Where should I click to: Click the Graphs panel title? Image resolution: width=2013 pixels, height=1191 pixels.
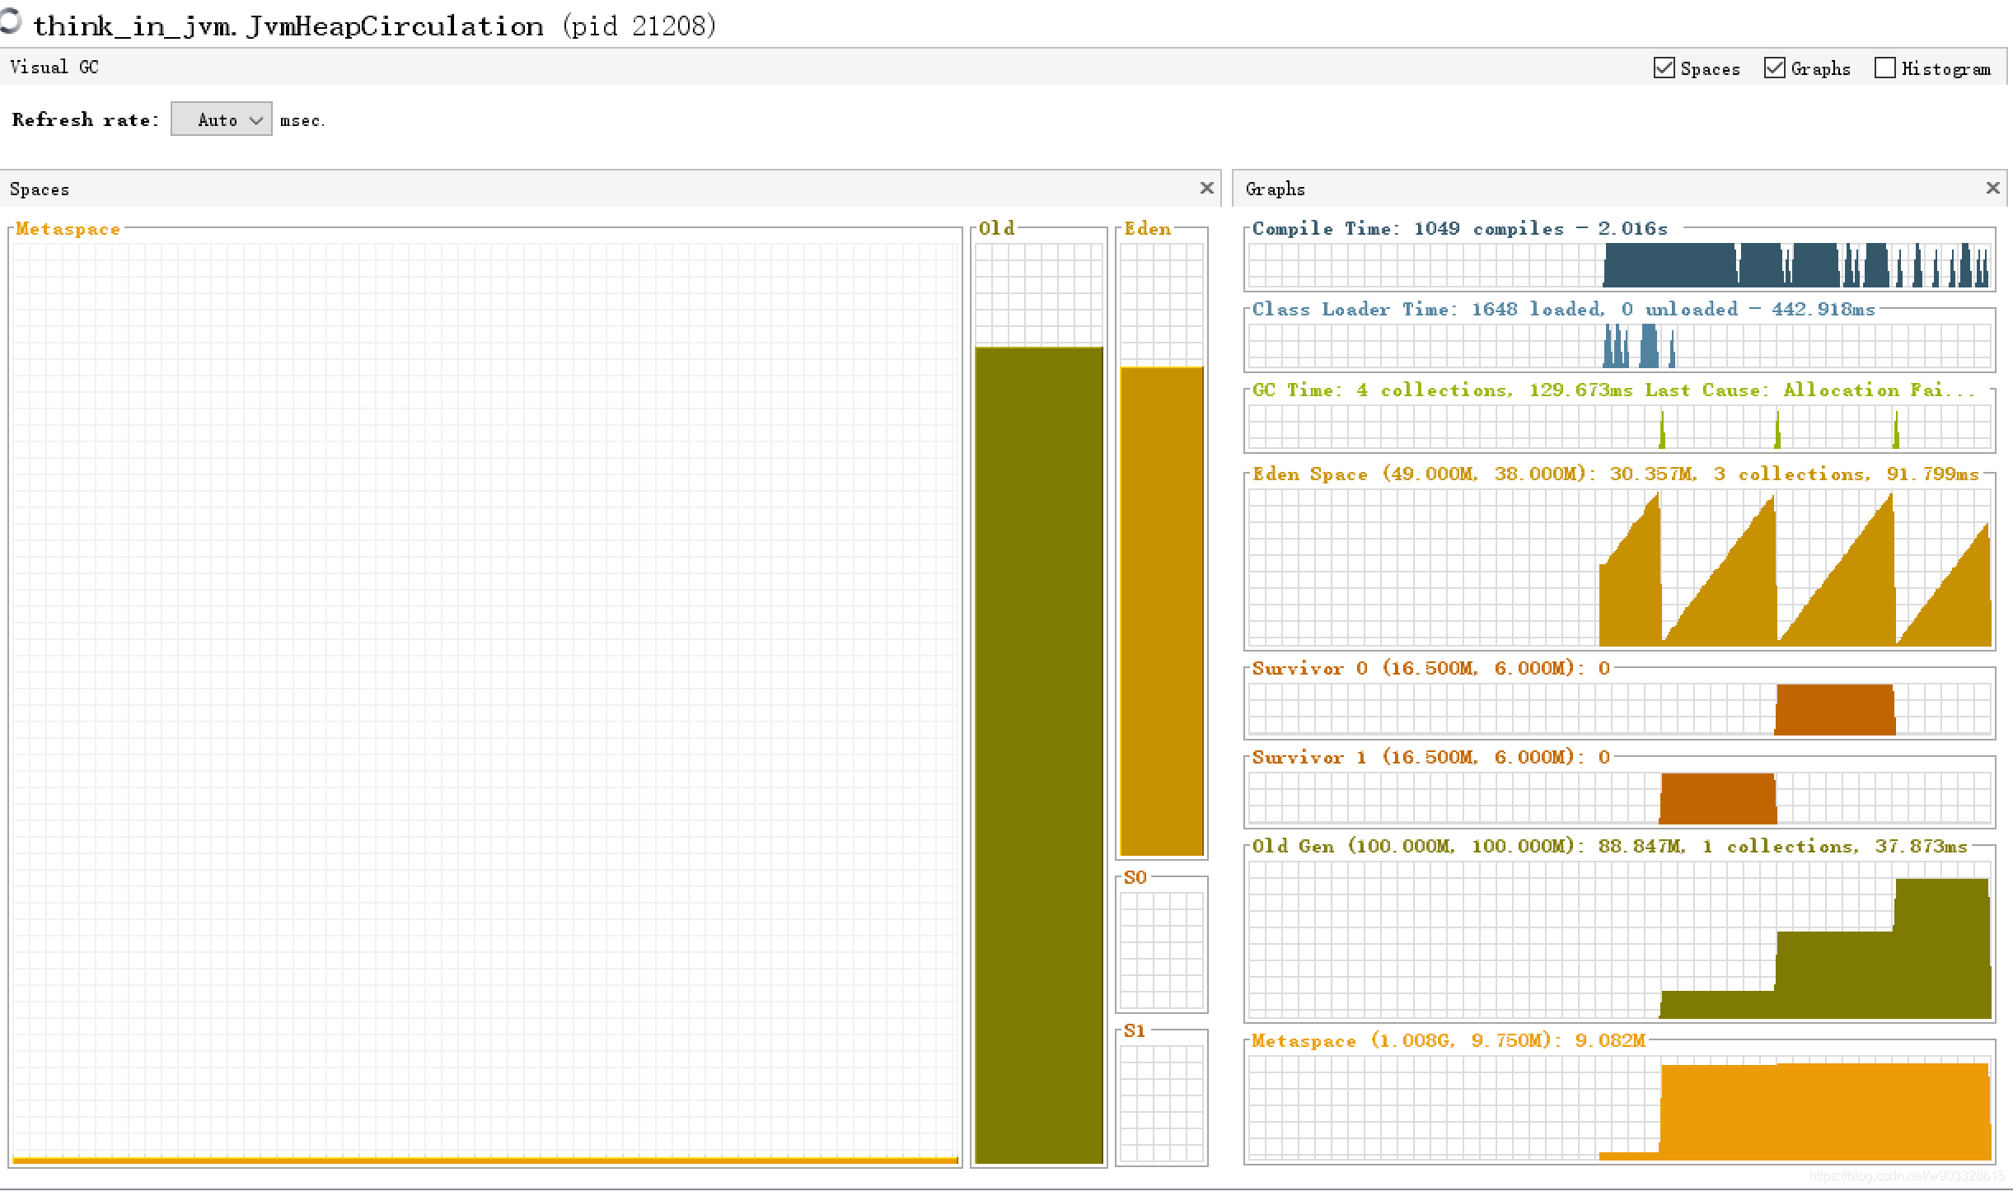(1276, 189)
